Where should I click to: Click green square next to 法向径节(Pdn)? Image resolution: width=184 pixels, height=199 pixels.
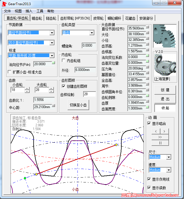pyautogui.click(x=53, y=63)
